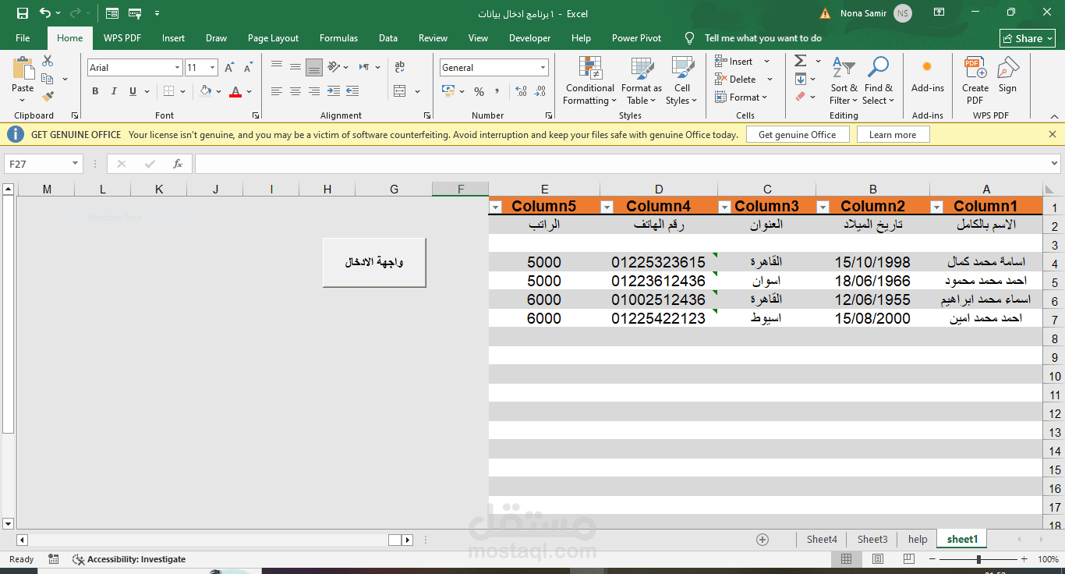Screen dimensions: 1065x574
Task: Switch to Page Layout view in the status bar
Action: [877, 559]
